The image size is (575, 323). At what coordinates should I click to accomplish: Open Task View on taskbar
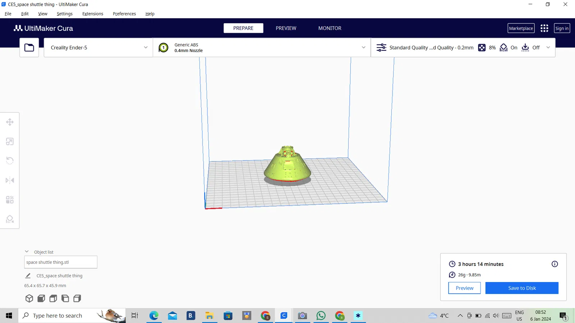click(135, 315)
